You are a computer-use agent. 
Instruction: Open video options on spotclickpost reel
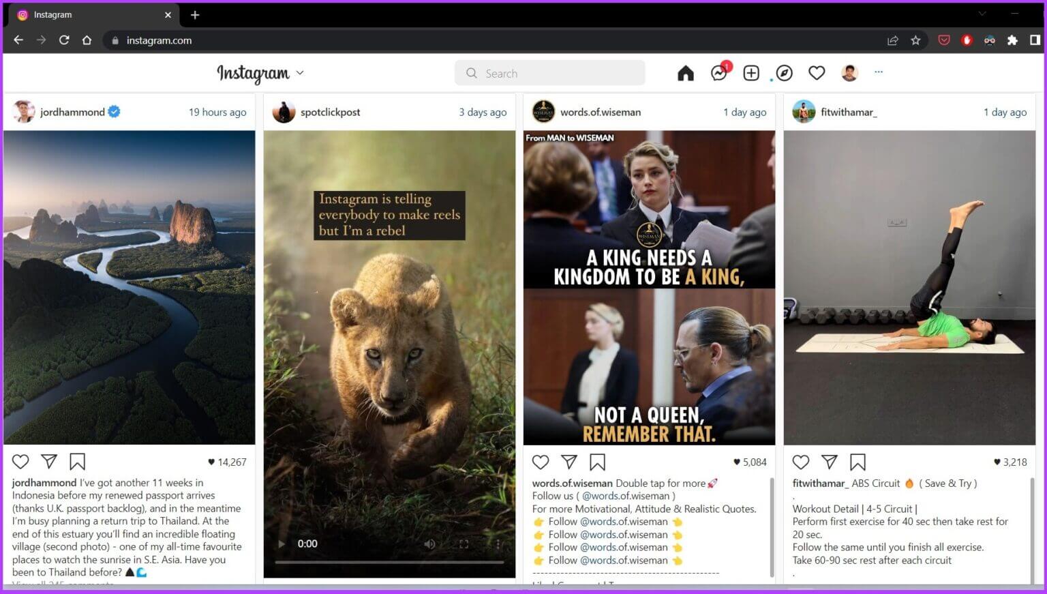click(x=498, y=544)
